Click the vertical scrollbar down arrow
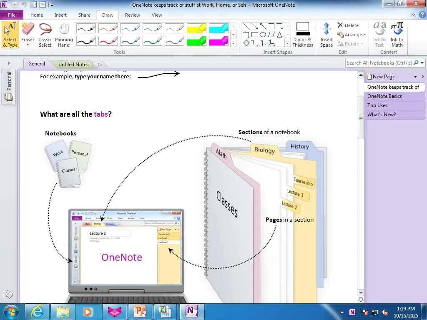The image size is (427, 320). [361, 293]
